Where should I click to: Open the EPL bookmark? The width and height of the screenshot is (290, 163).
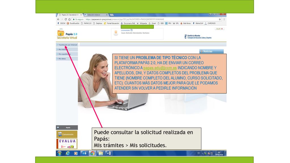pos(176,23)
